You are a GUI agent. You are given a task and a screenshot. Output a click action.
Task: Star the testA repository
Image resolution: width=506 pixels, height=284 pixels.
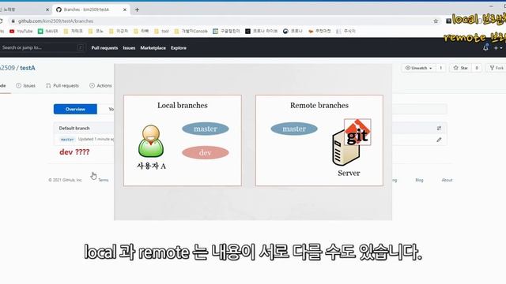click(x=460, y=68)
